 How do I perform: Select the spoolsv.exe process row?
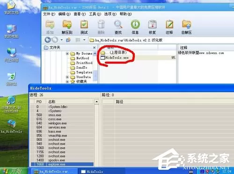(62, 160)
